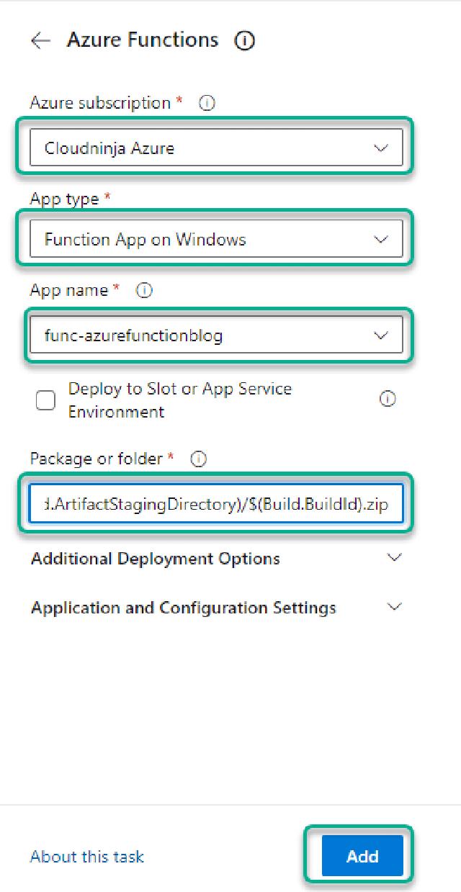Click the App type chevron arrow

coord(380,239)
